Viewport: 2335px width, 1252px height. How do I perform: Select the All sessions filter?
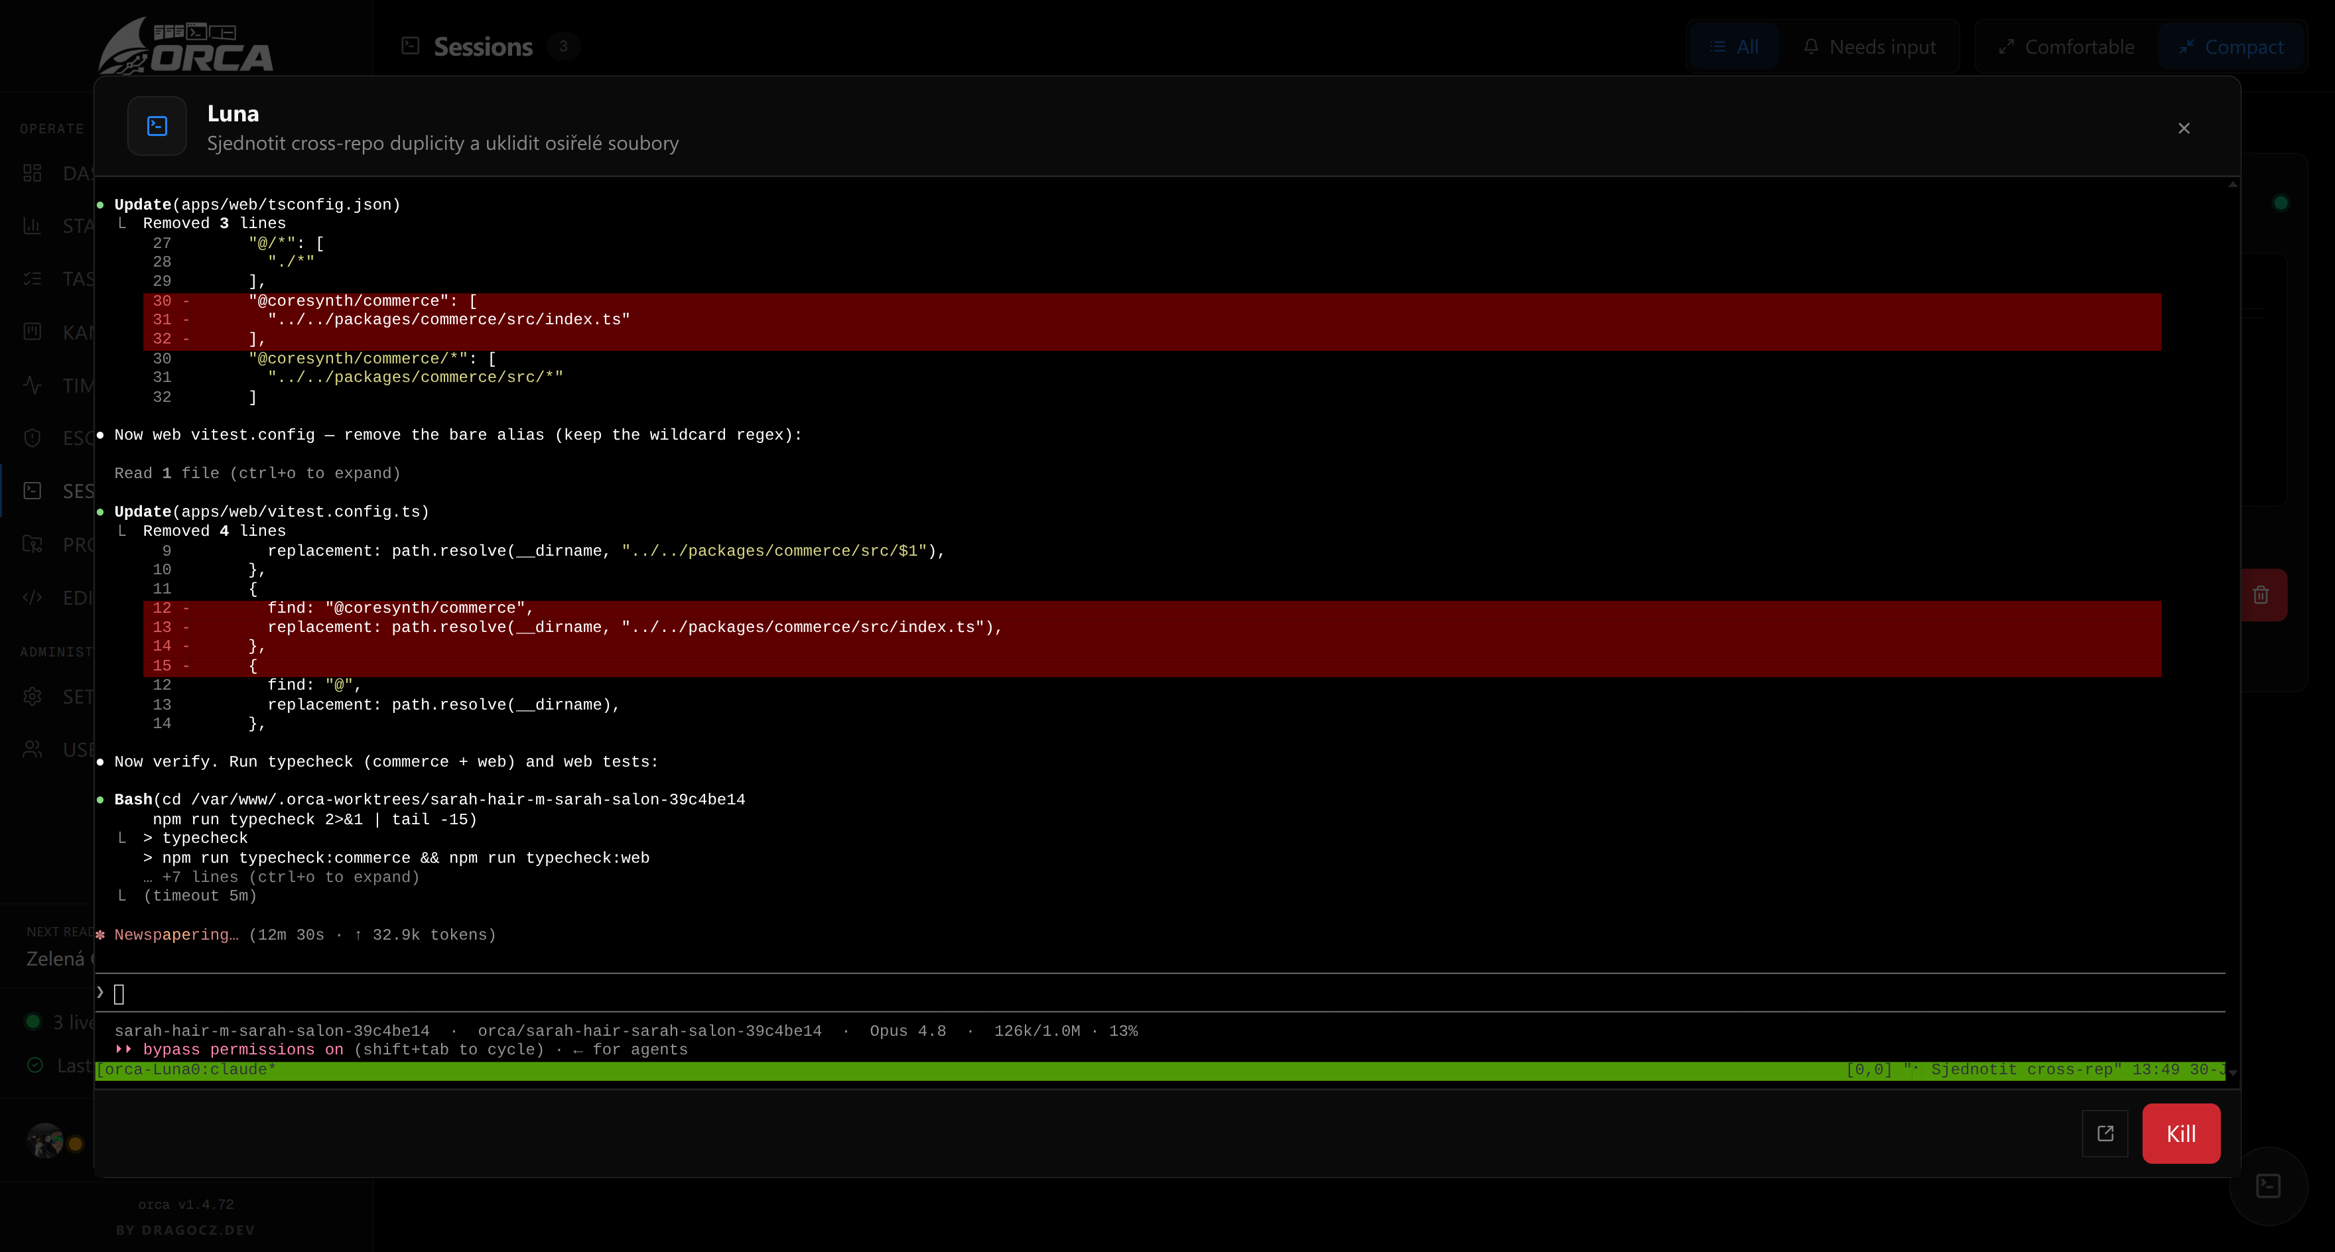pos(1733,46)
